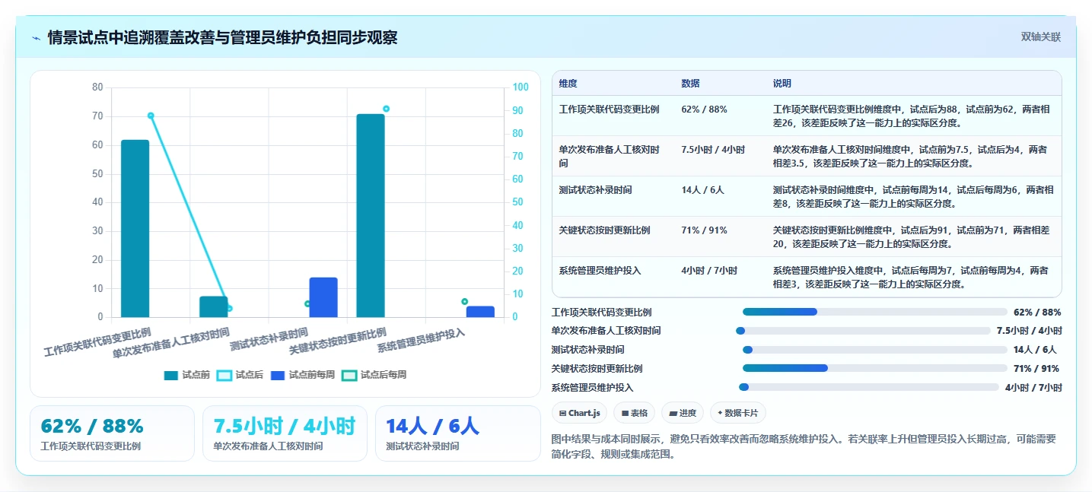
Task: Click the line point above 工作项关联代码变更比例 bar
Action: coord(151,116)
